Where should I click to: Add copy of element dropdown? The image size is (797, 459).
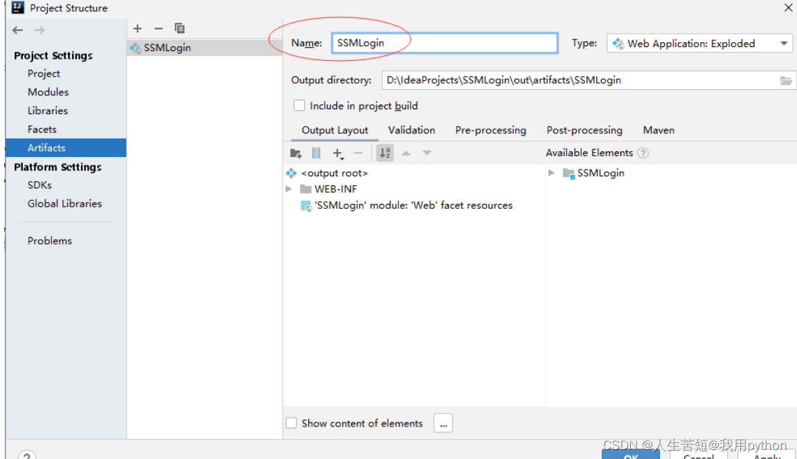[x=338, y=153]
